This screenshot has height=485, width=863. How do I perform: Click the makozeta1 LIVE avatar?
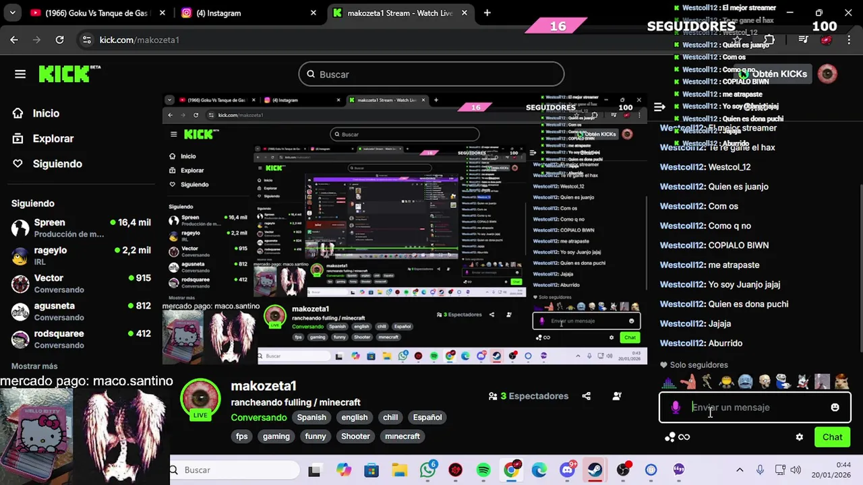200,399
